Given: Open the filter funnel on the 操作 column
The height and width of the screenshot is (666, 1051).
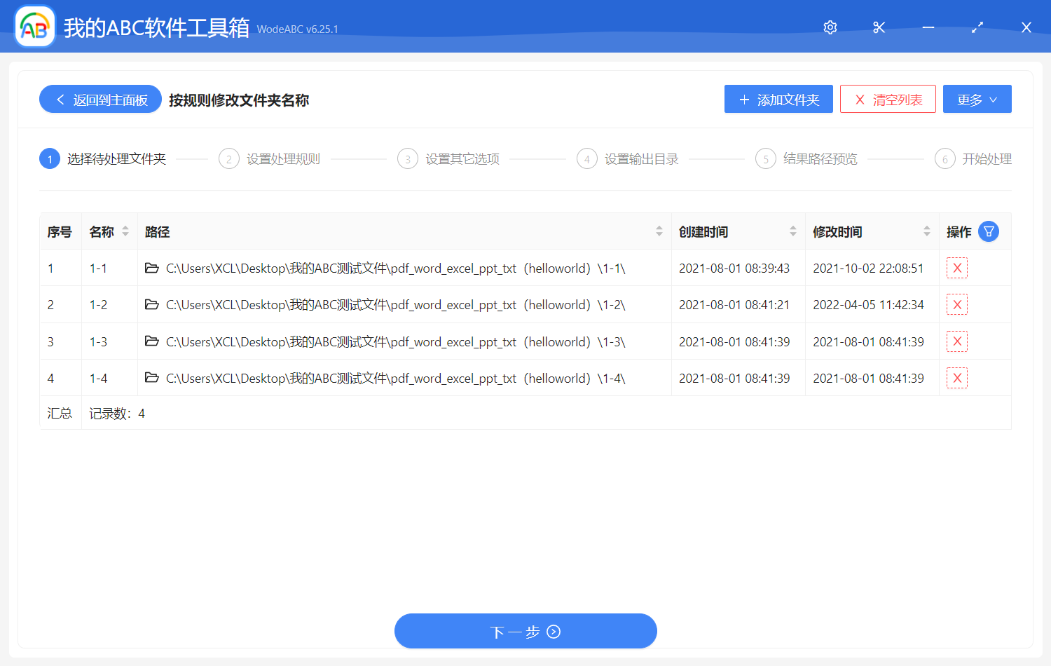Looking at the screenshot, I should (988, 231).
